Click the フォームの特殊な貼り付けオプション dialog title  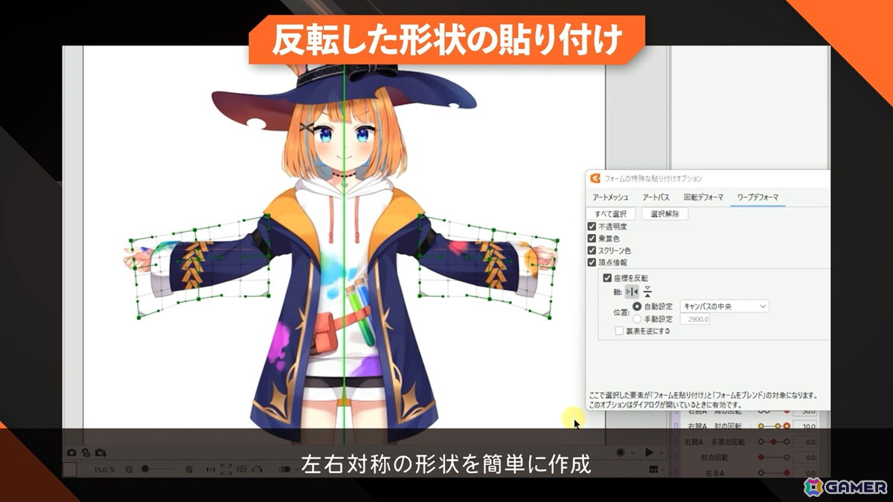653,178
